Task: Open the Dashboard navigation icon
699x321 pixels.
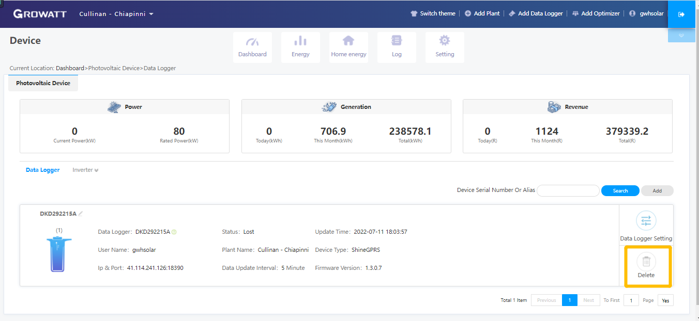Action: 252,44
